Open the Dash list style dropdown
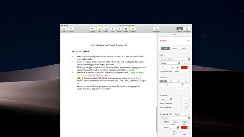 [x=181, y=114]
